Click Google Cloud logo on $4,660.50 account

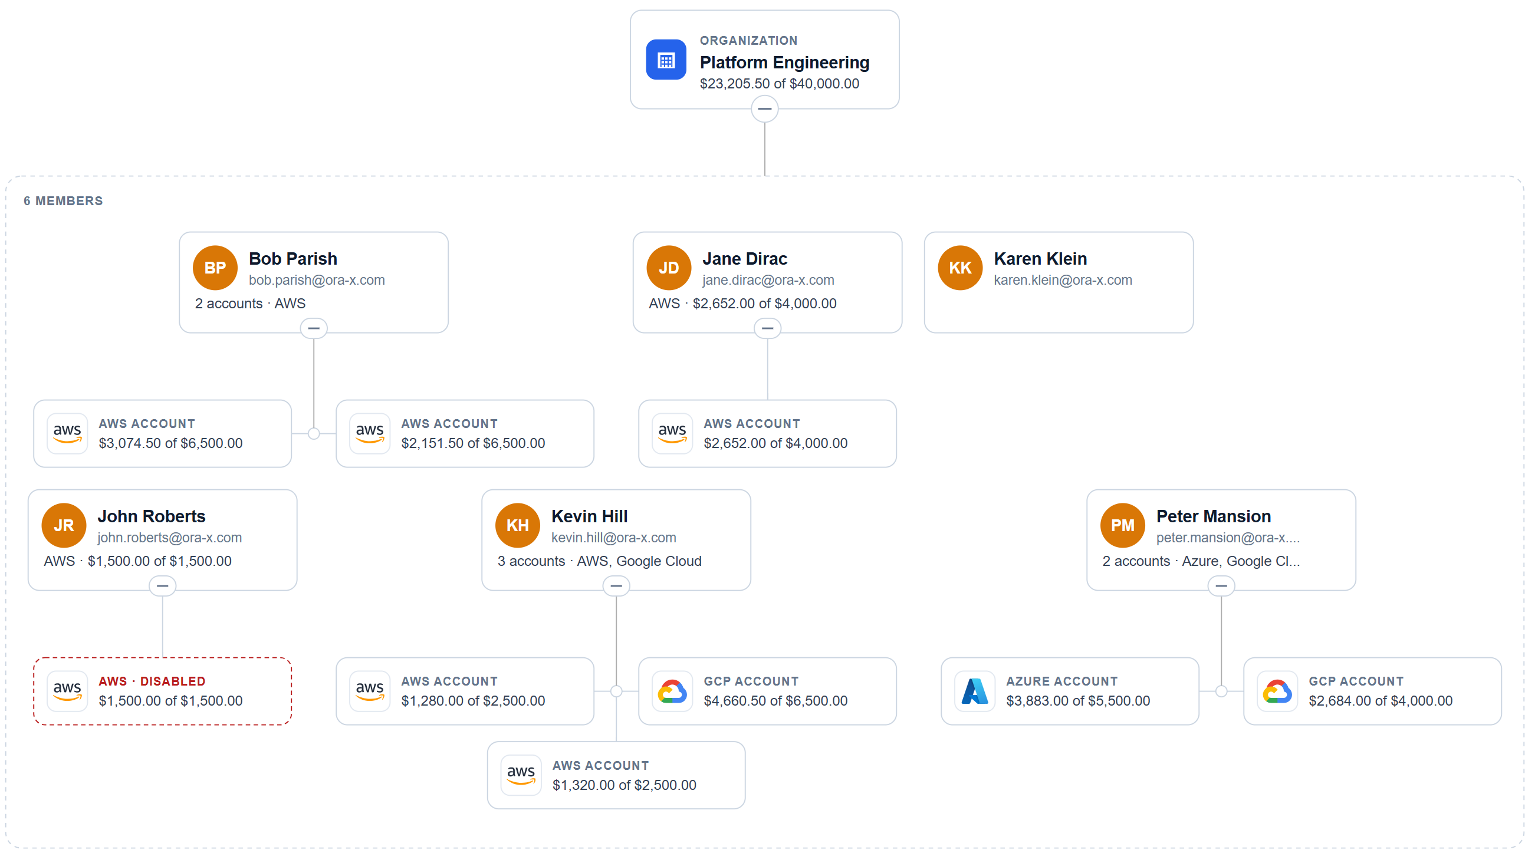pos(672,690)
